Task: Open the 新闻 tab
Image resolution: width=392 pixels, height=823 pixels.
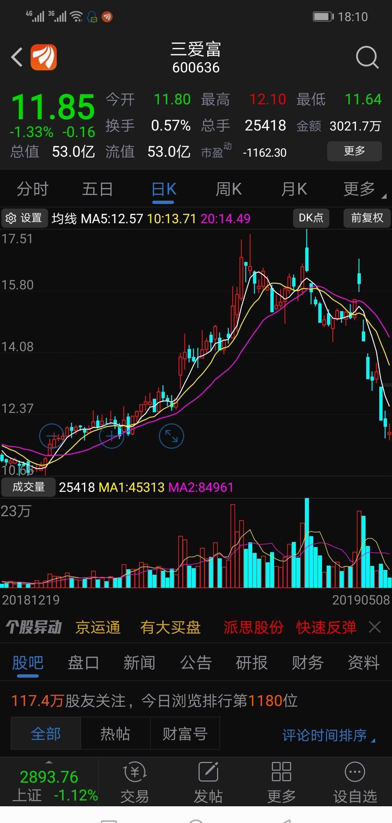Action: click(x=139, y=663)
